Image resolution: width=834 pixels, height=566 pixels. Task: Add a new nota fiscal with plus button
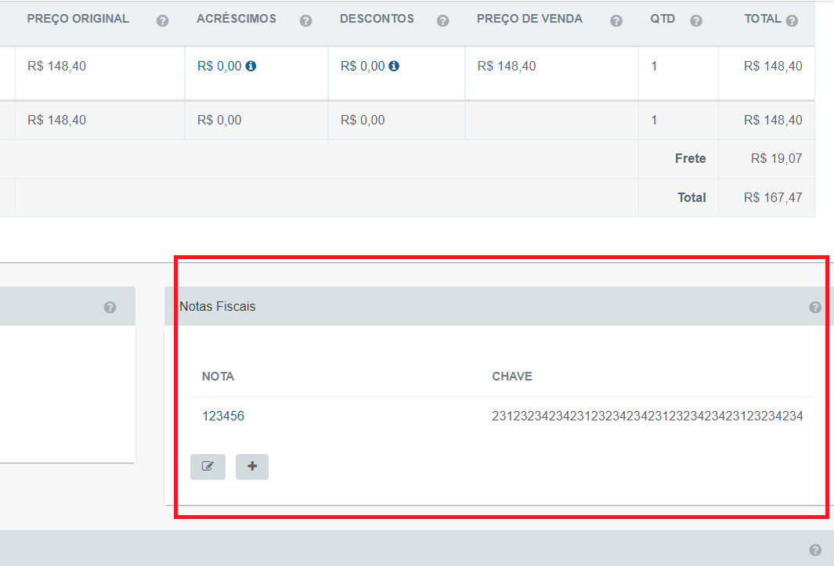252,467
